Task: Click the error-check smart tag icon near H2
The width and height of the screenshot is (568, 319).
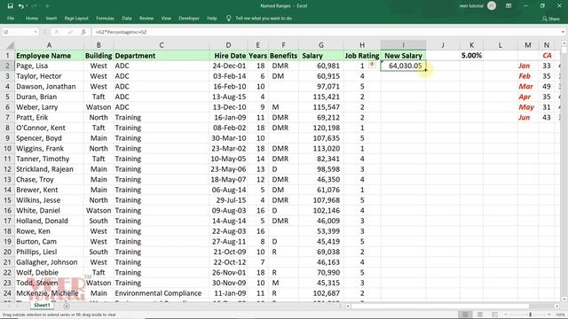Action: tap(372, 65)
